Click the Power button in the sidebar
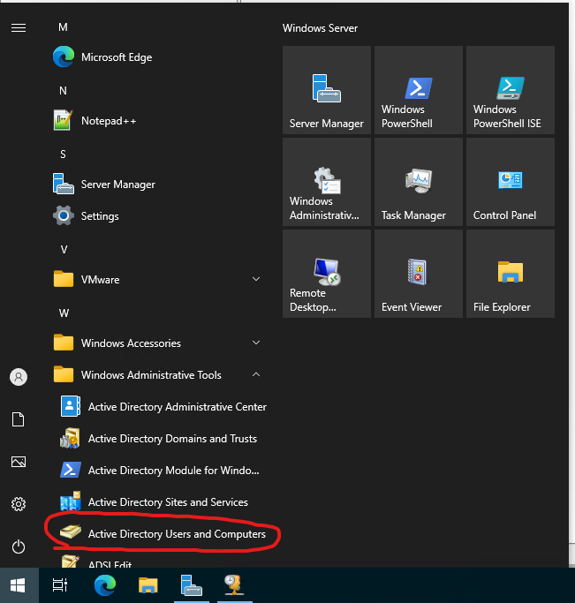 19,546
